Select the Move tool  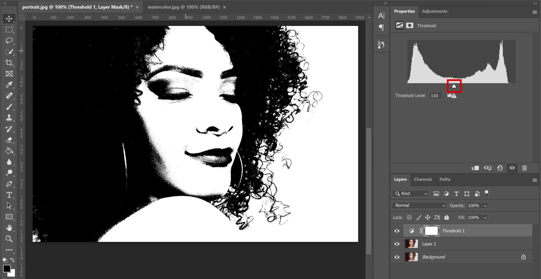[x=9, y=18]
